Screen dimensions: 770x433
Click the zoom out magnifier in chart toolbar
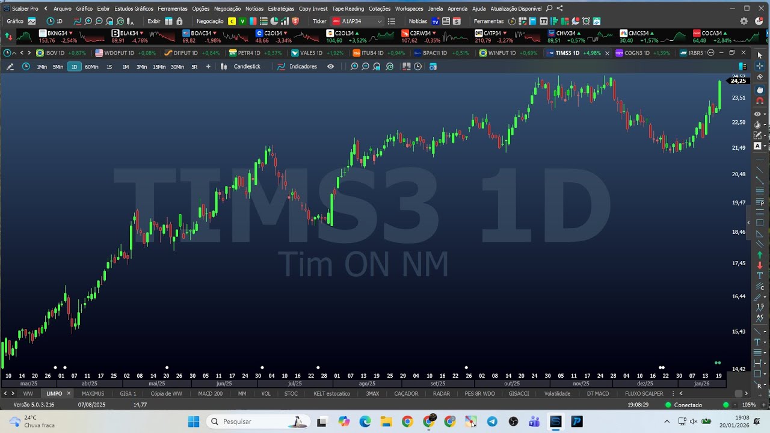click(x=365, y=67)
